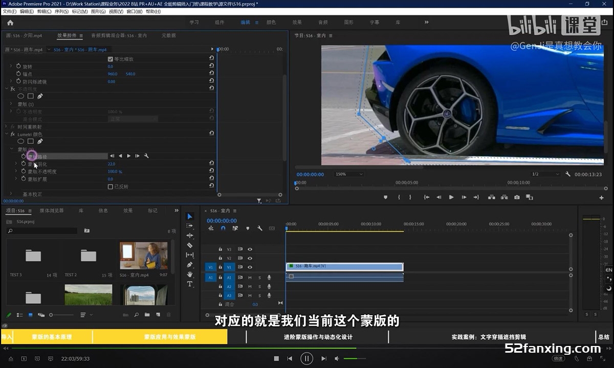Select the Slip tool in toolbar
Viewport: 614px width, 368px height.
189,255
